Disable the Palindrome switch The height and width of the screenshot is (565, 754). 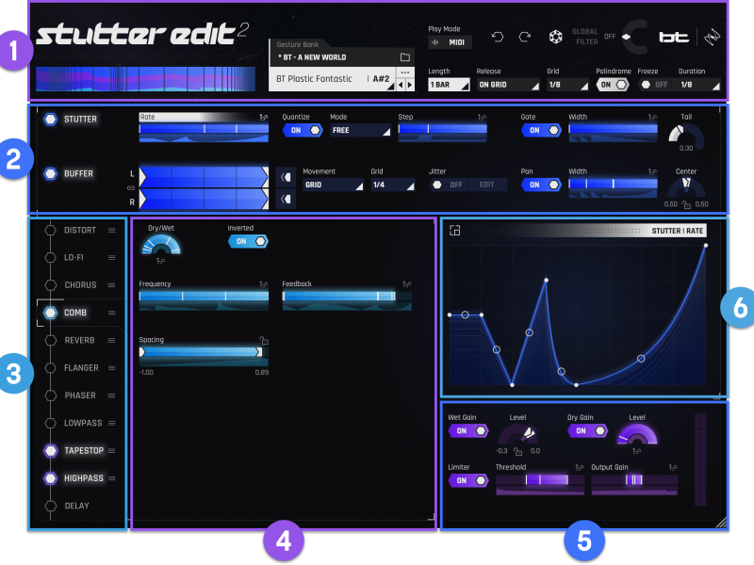pyautogui.click(x=613, y=85)
